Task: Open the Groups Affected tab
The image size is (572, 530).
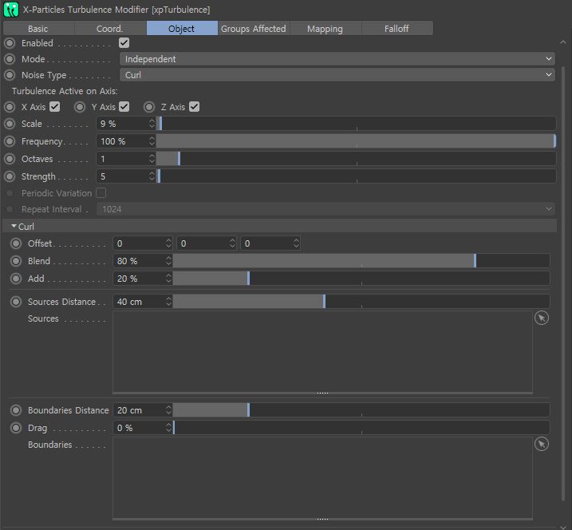Action: coord(254,29)
